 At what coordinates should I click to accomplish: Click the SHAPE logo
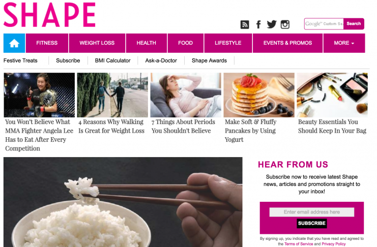(x=49, y=15)
